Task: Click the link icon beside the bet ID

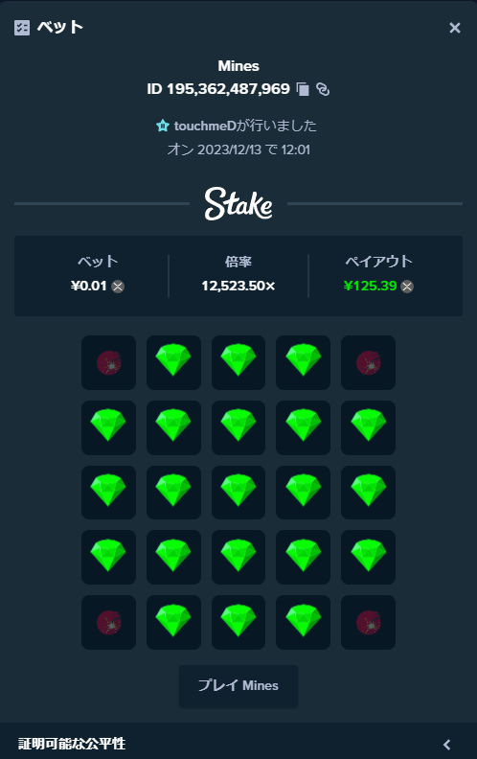Action: click(323, 89)
